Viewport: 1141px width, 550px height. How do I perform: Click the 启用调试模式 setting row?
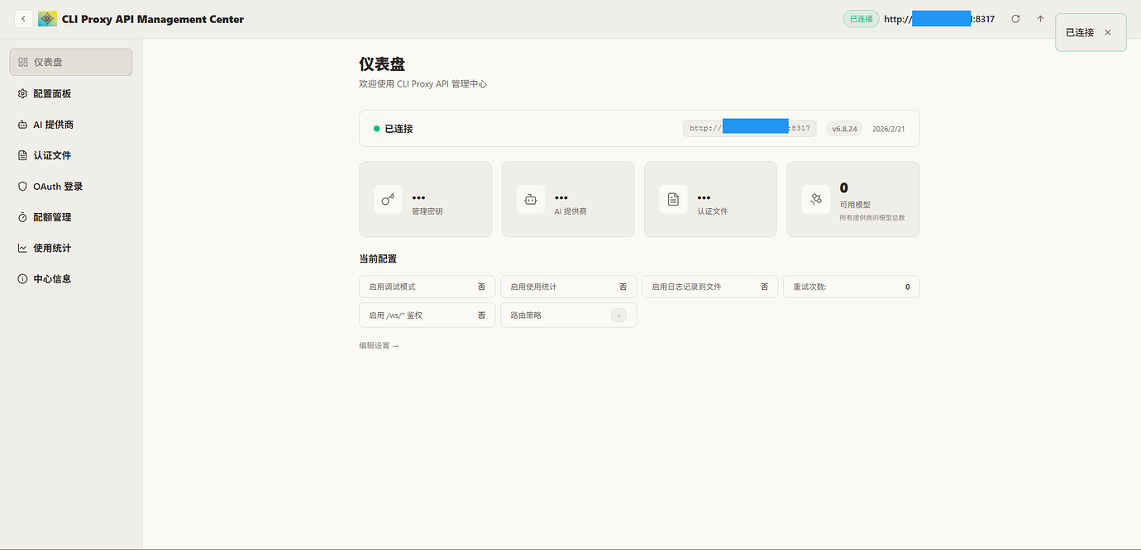coord(427,287)
